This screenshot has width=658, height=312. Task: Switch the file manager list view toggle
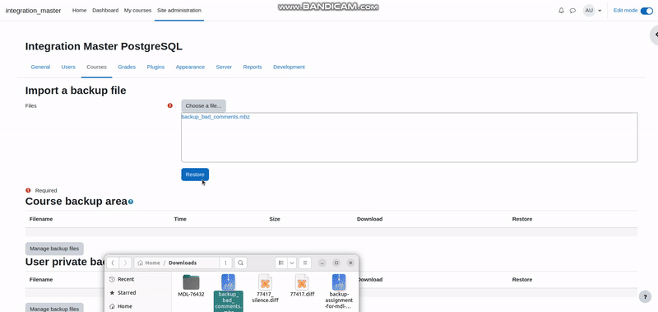pos(281,263)
